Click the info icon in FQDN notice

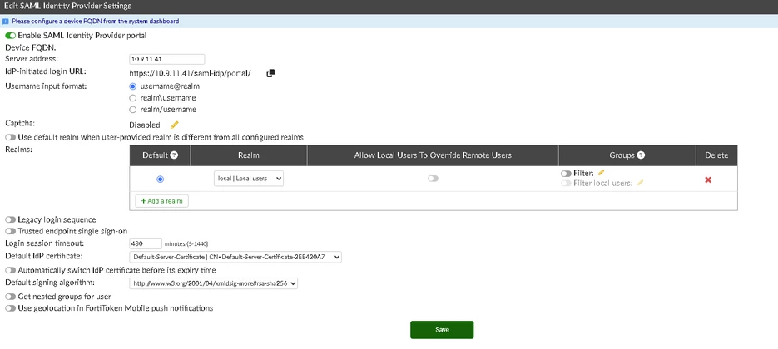[6, 22]
